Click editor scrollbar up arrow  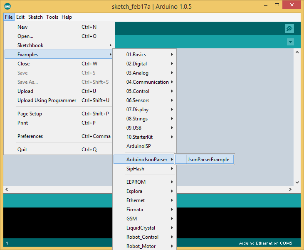(297, 52)
